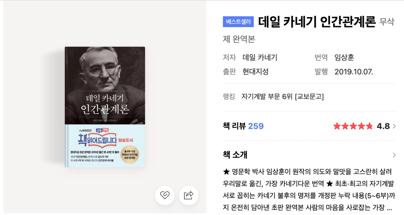Click the 베스트셀러 badge
The image size is (404, 215).
238,22
